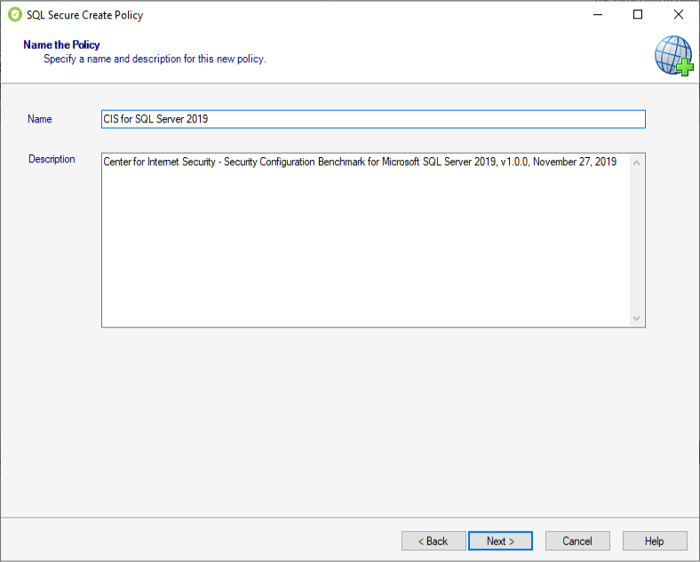Close the SQL Secure Create Policy dialog

tap(678, 14)
